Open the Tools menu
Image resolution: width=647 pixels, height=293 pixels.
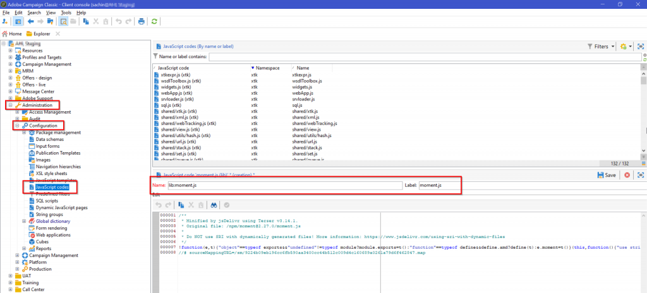click(66, 13)
